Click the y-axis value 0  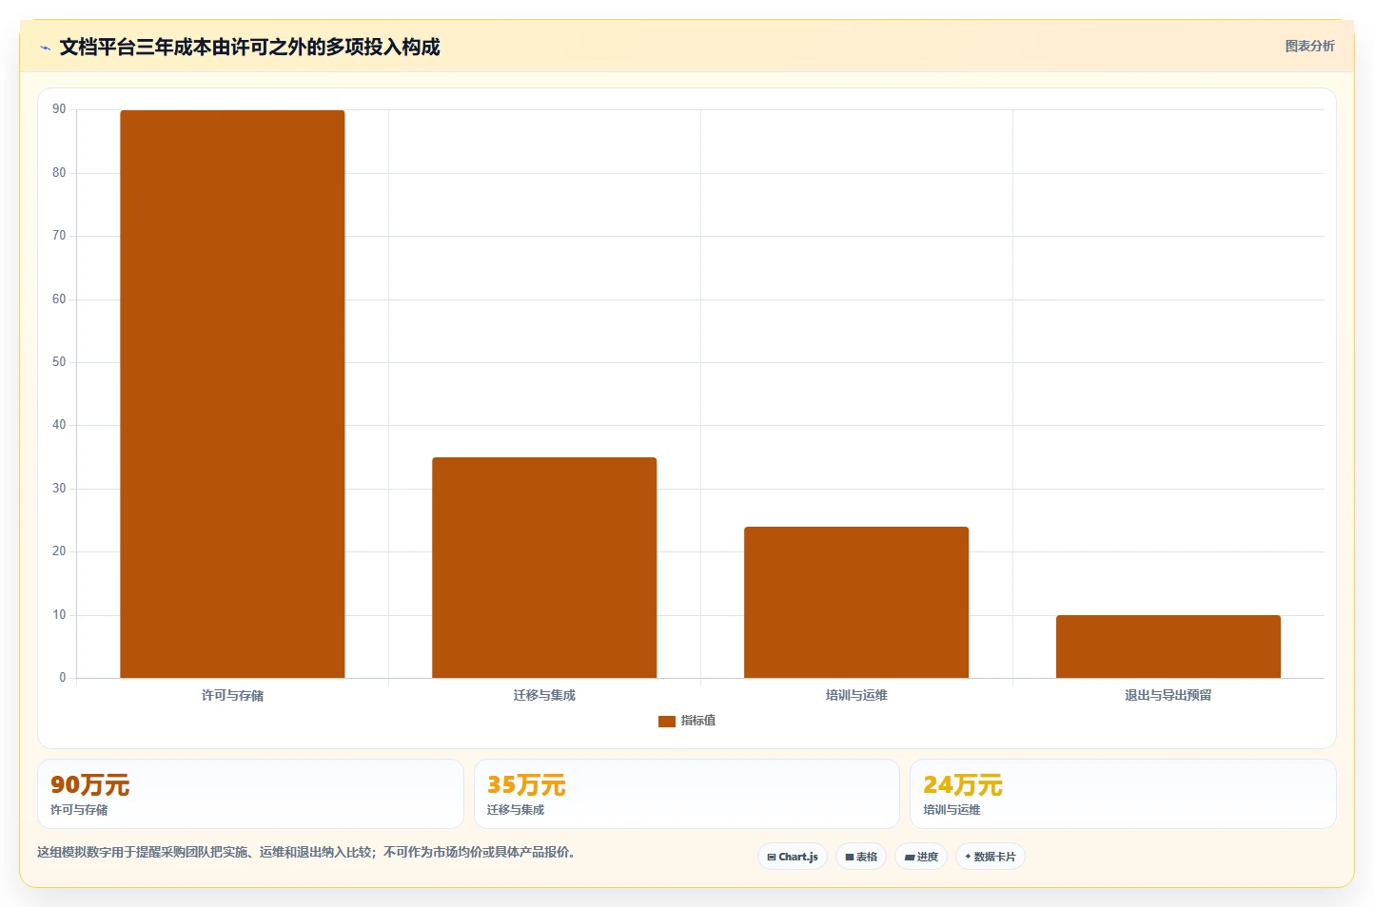click(63, 678)
